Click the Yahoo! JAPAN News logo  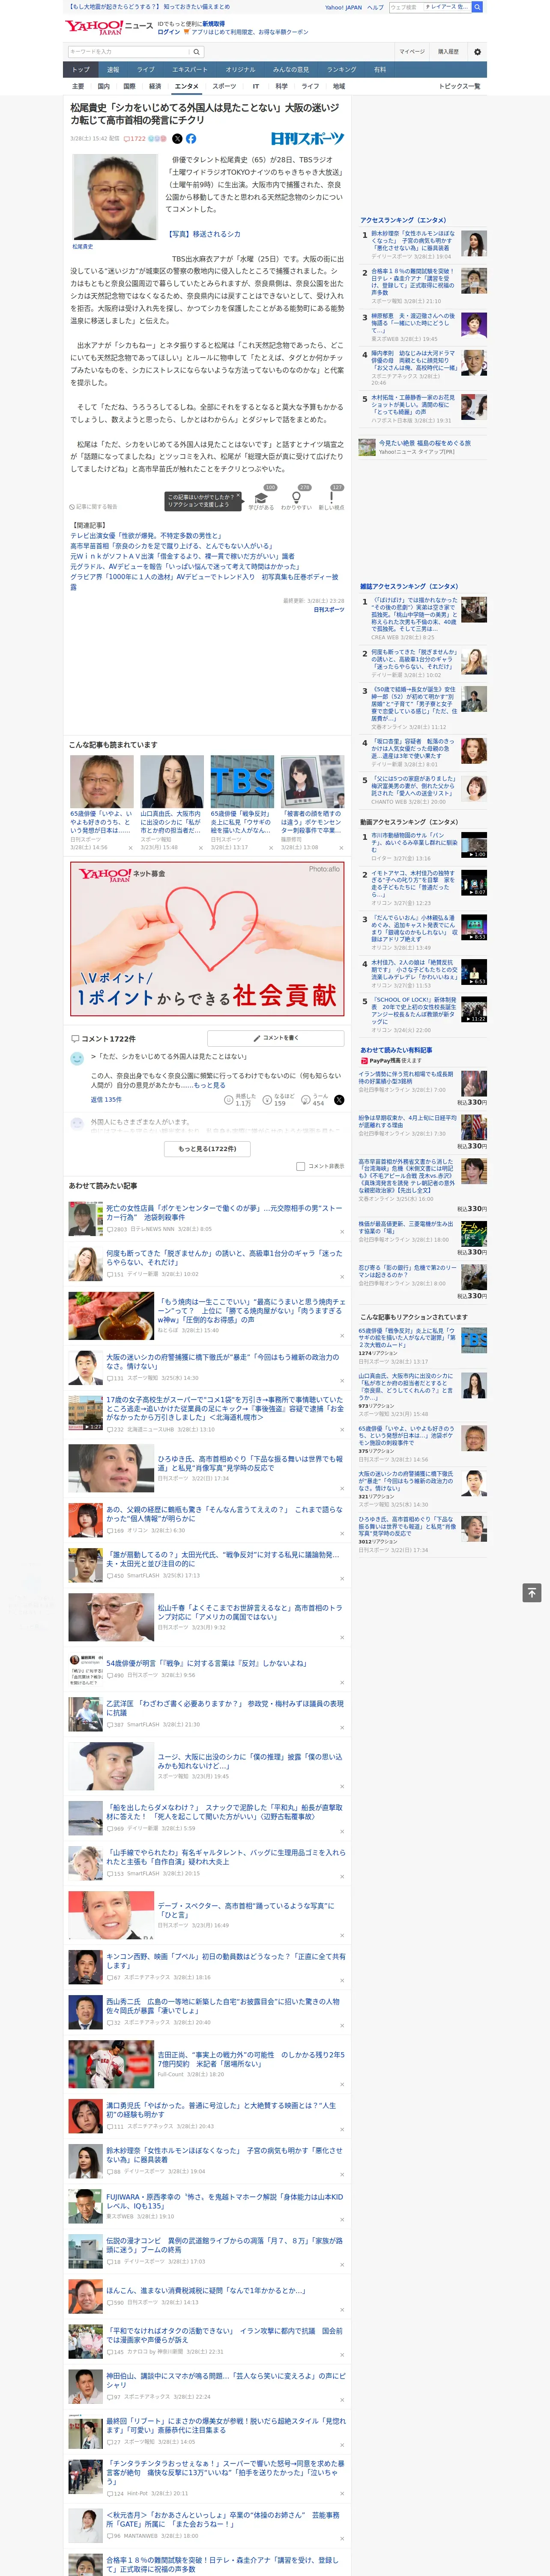pyautogui.click(x=110, y=27)
